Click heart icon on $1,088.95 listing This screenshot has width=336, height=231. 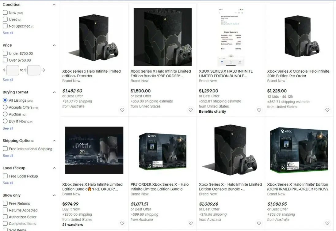click(x=327, y=223)
